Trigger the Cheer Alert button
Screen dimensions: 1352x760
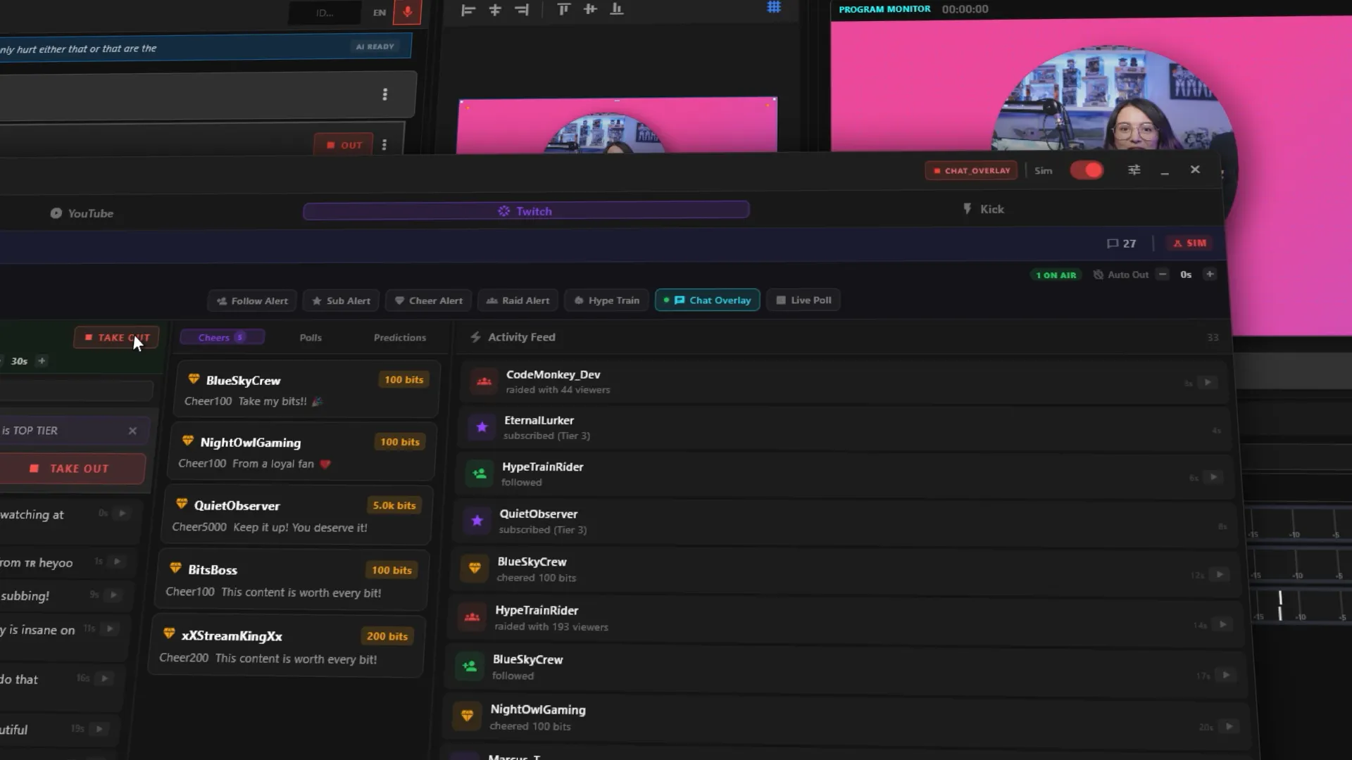tap(428, 300)
